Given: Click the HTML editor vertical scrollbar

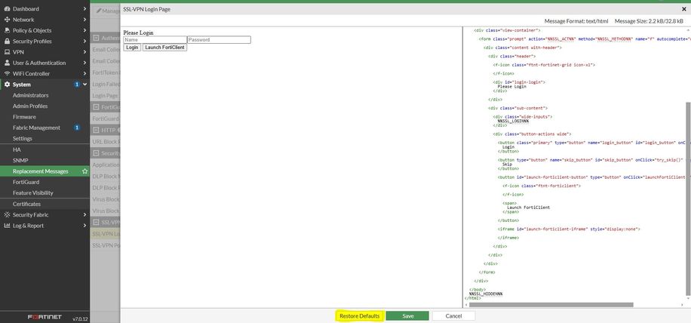Looking at the screenshot, I should [x=689, y=198].
